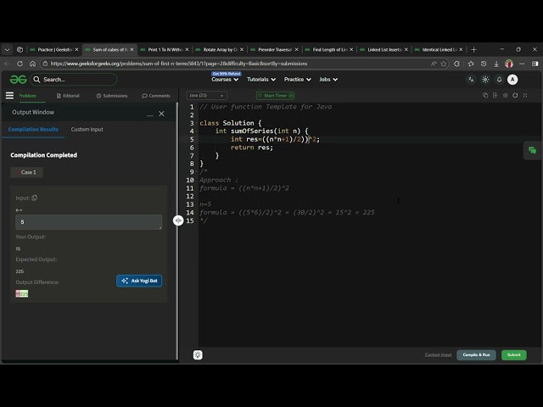
Task: Copy the input using the copy icon
Action: (x=35, y=198)
